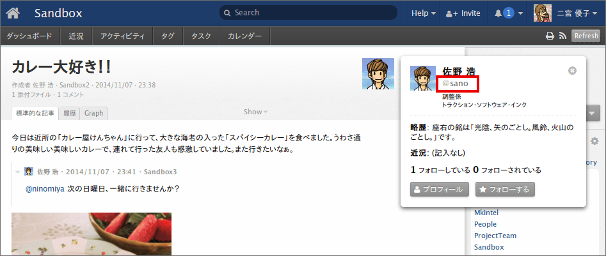Click the RSS feed icon
Viewport: 606px width, 256px height.
tap(562, 36)
